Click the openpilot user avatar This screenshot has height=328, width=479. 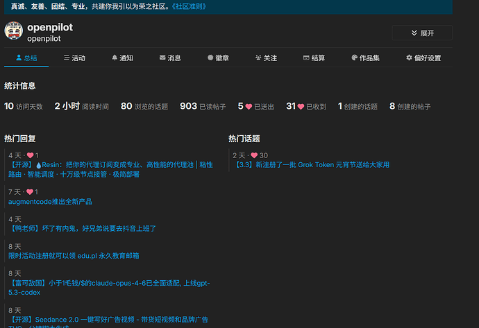13,31
